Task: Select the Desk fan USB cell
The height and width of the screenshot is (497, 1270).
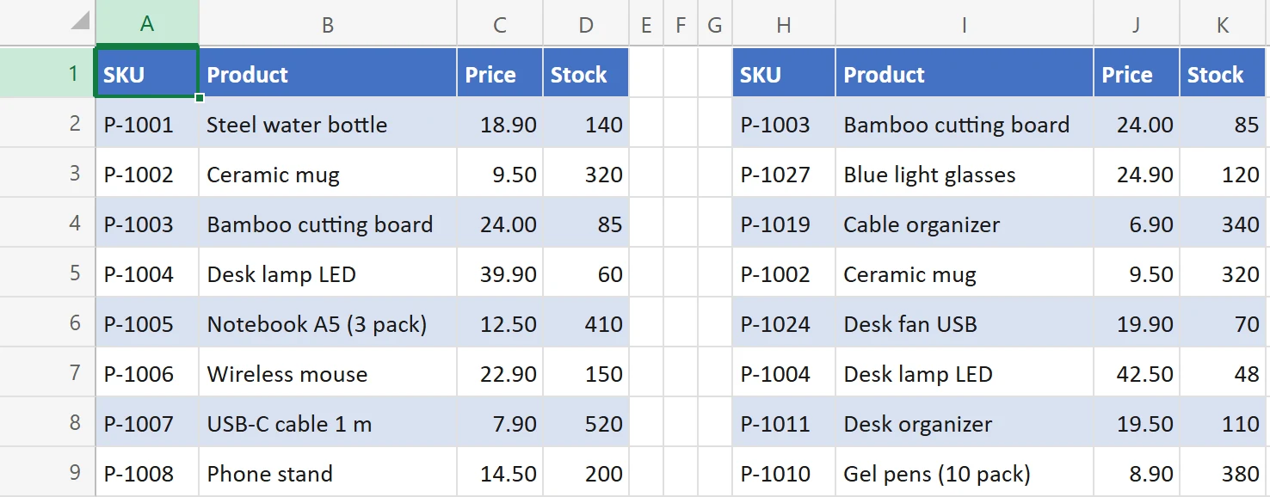Action: pos(965,322)
